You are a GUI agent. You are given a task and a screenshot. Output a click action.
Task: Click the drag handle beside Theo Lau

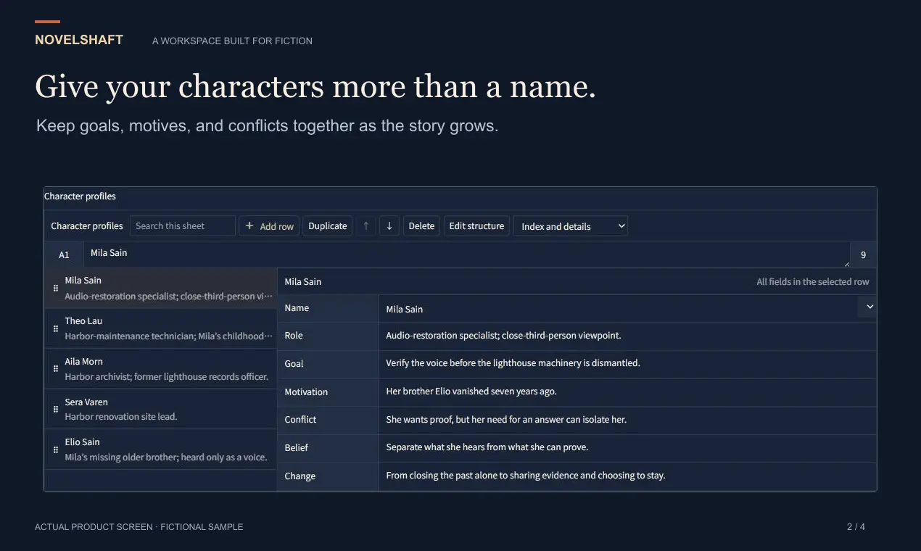tap(56, 328)
